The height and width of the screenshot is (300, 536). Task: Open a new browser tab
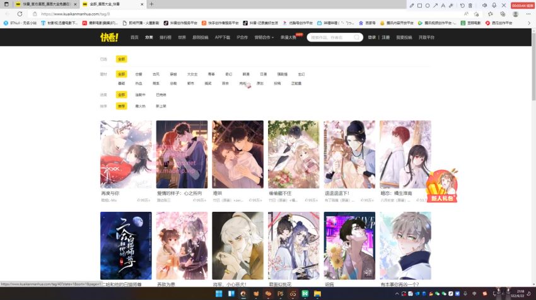point(151,4)
